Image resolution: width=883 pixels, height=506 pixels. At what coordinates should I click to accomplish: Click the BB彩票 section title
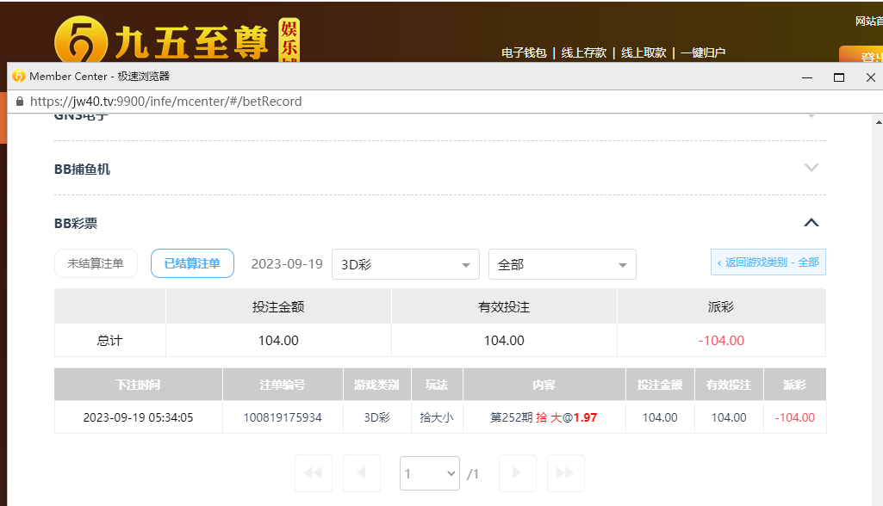coord(76,224)
